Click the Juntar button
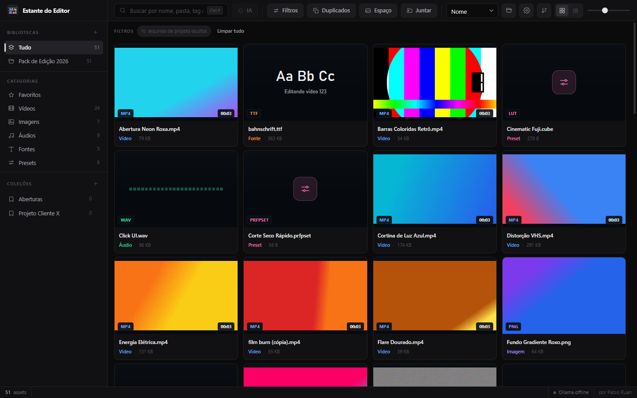 coord(419,11)
